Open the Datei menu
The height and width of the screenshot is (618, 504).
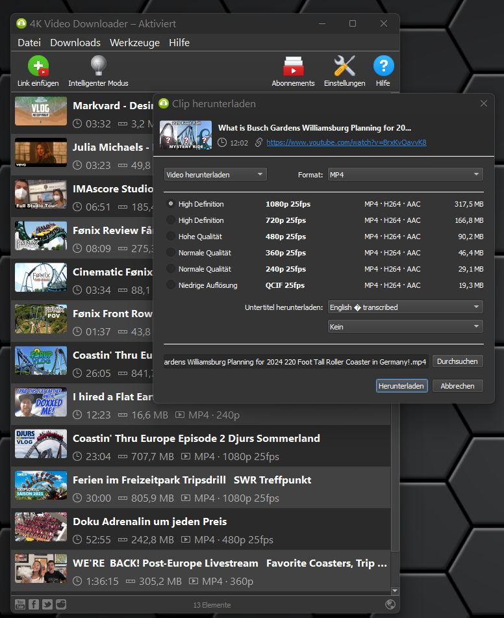[29, 43]
